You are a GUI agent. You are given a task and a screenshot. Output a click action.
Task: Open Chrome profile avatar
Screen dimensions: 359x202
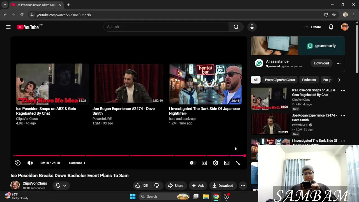345,15
